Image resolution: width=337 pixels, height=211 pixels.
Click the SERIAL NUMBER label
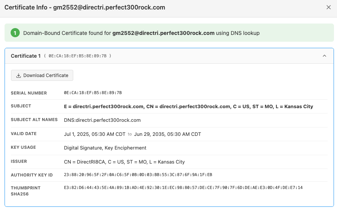29,93
